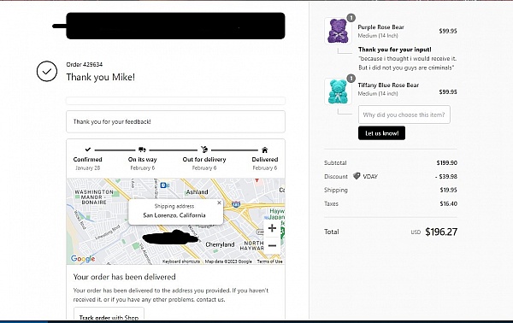The width and height of the screenshot is (513, 323).
Task: Zoom out the map with minus button
Action: pyautogui.click(x=272, y=245)
